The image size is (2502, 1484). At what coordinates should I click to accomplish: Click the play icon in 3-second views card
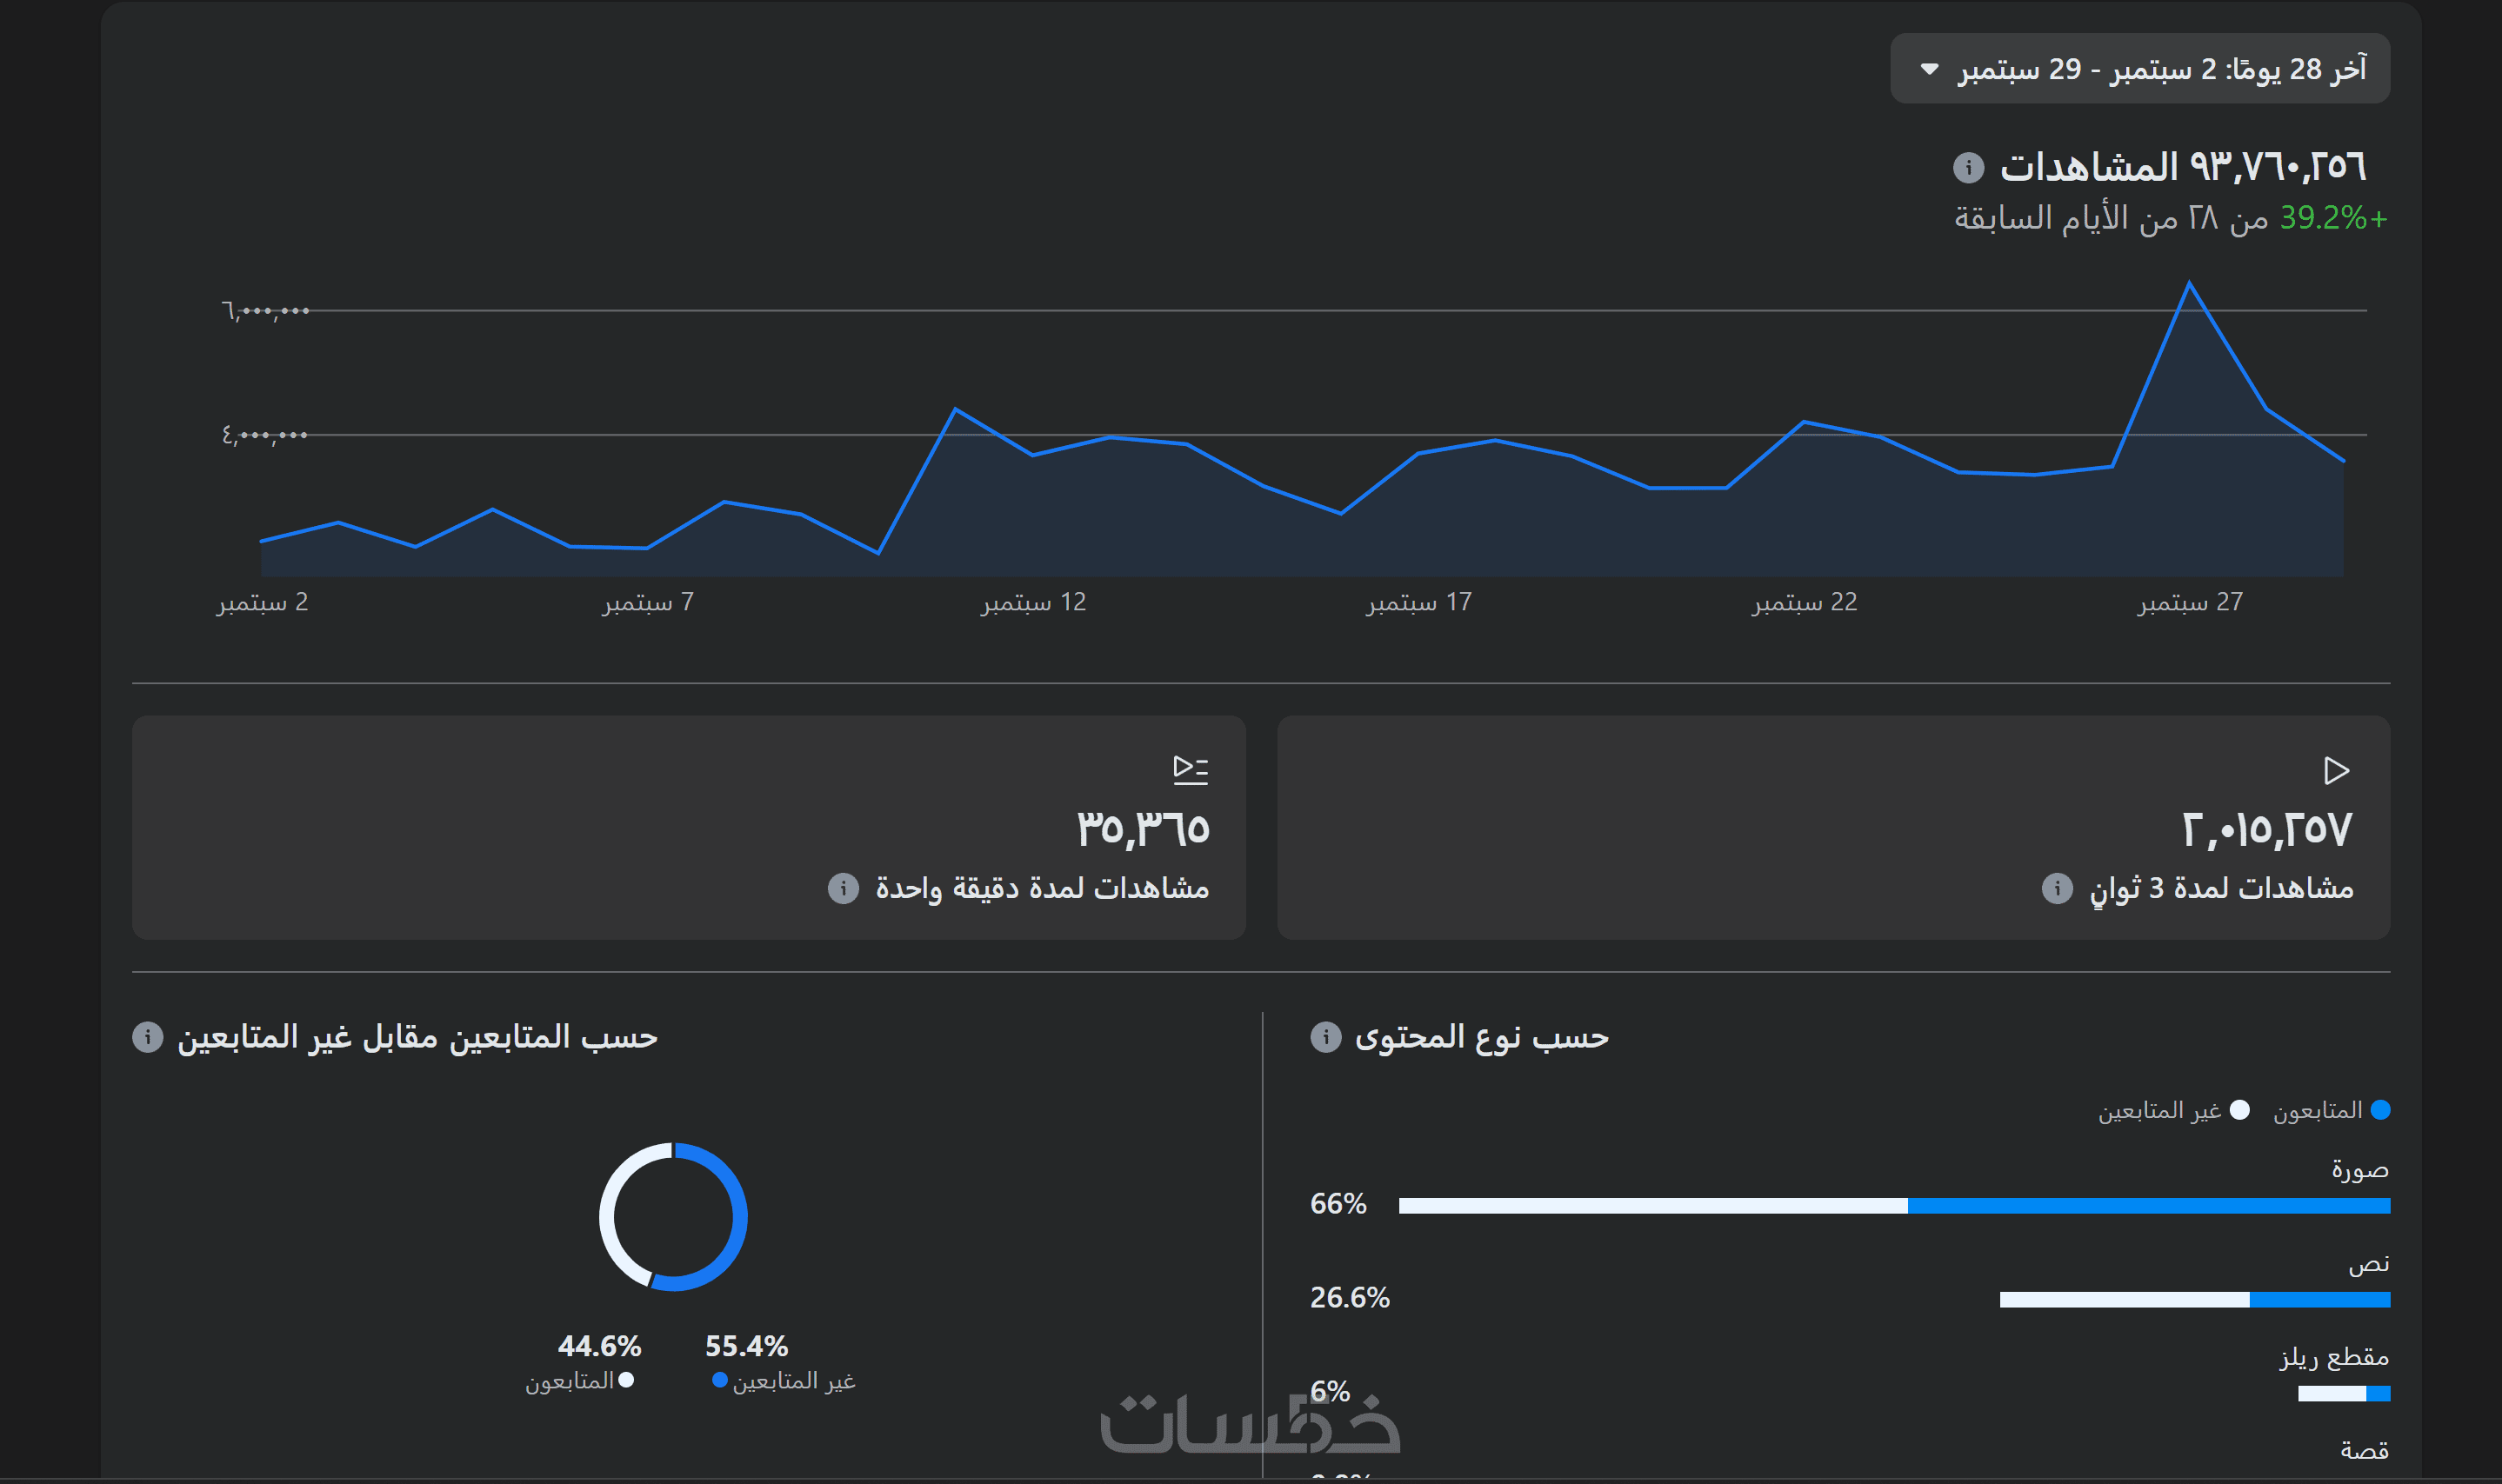2335,770
